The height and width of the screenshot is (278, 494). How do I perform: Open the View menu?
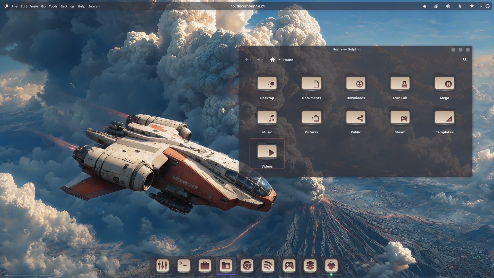34,6
